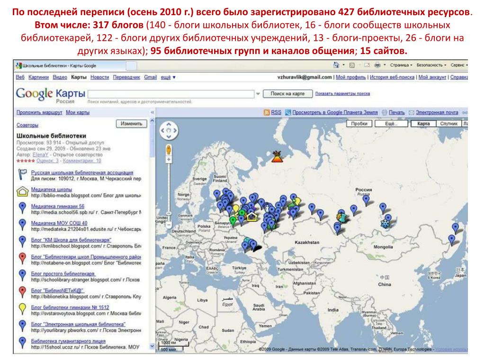Open the Gmail link
485x364 pixels.
[x=150, y=77]
